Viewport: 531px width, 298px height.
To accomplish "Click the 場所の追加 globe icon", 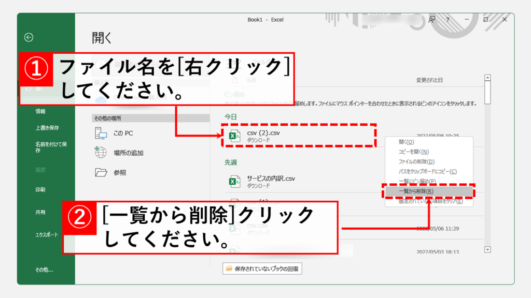I will click(101, 153).
